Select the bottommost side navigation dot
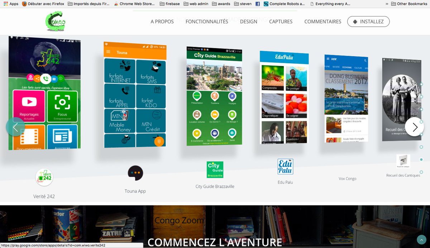This screenshot has width=430, height=248. tap(421, 172)
